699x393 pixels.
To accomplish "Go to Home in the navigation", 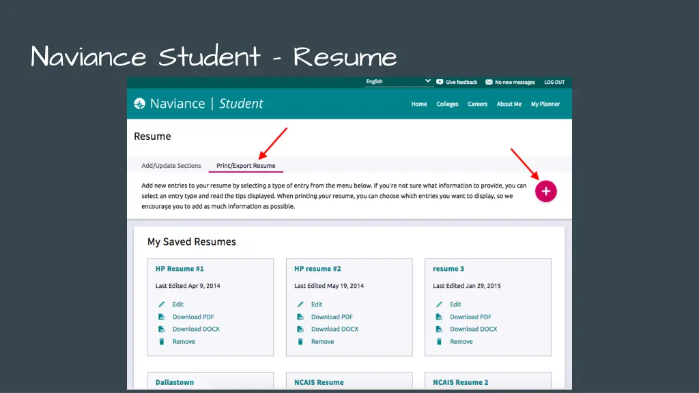I will (x=419, y=104).
